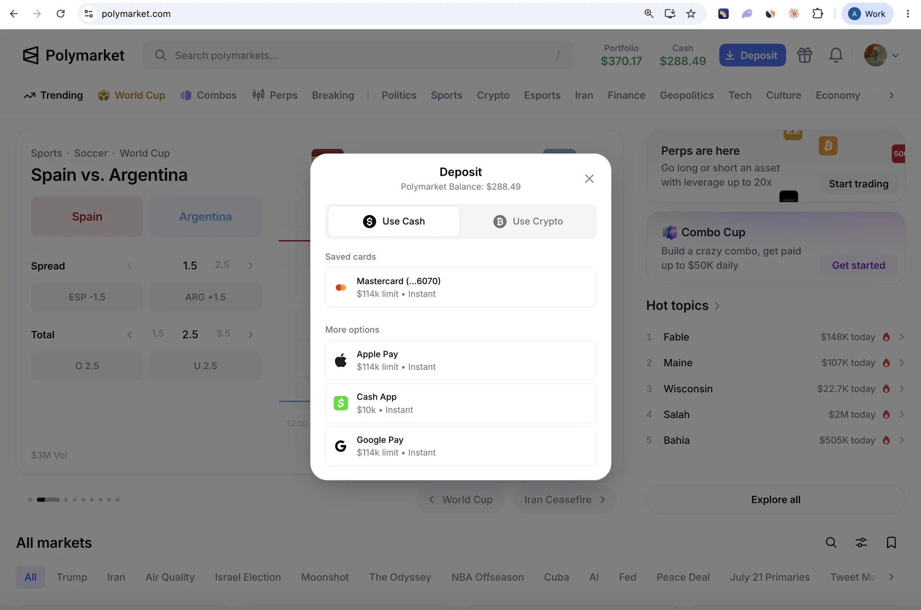This screenshot has height=610, width=921.
Task: Open Maine hot topic row chevron
Action: click(x=901, y=363)
